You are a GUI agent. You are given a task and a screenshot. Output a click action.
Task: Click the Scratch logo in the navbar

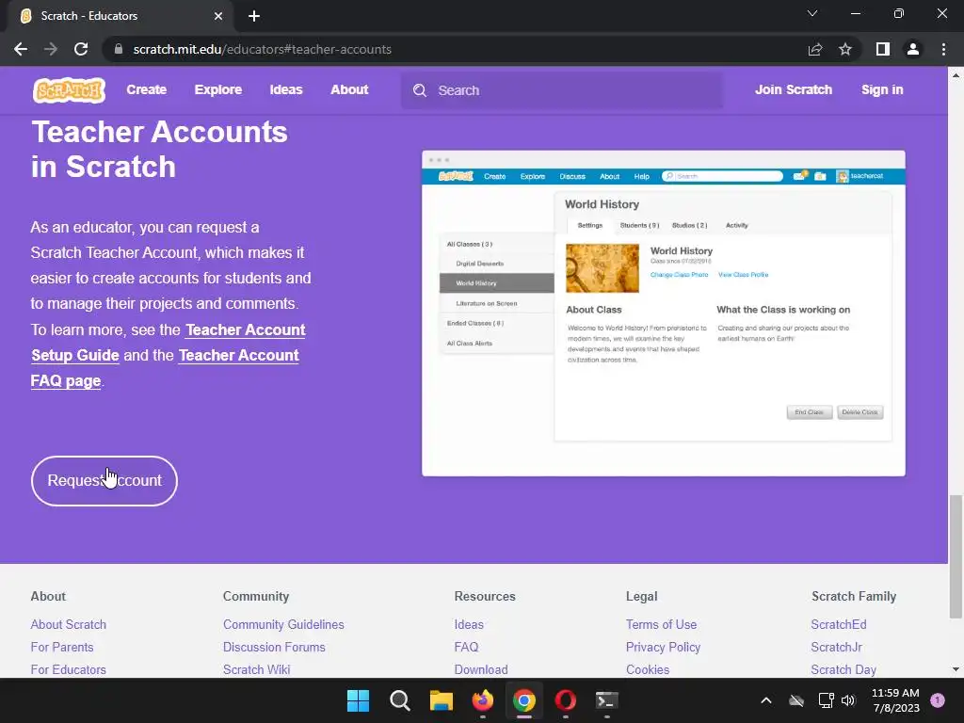pyautogui.click(x=69, y=90)
